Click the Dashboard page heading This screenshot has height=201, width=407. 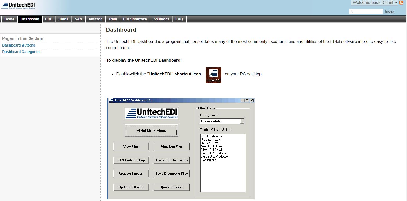[x=121, y=30]
